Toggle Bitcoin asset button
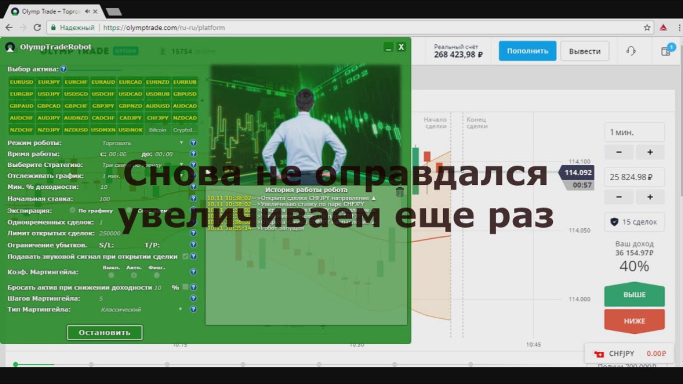Image resolution: width=683 pixels, height=384 pixels. click(x=158, y=130)
